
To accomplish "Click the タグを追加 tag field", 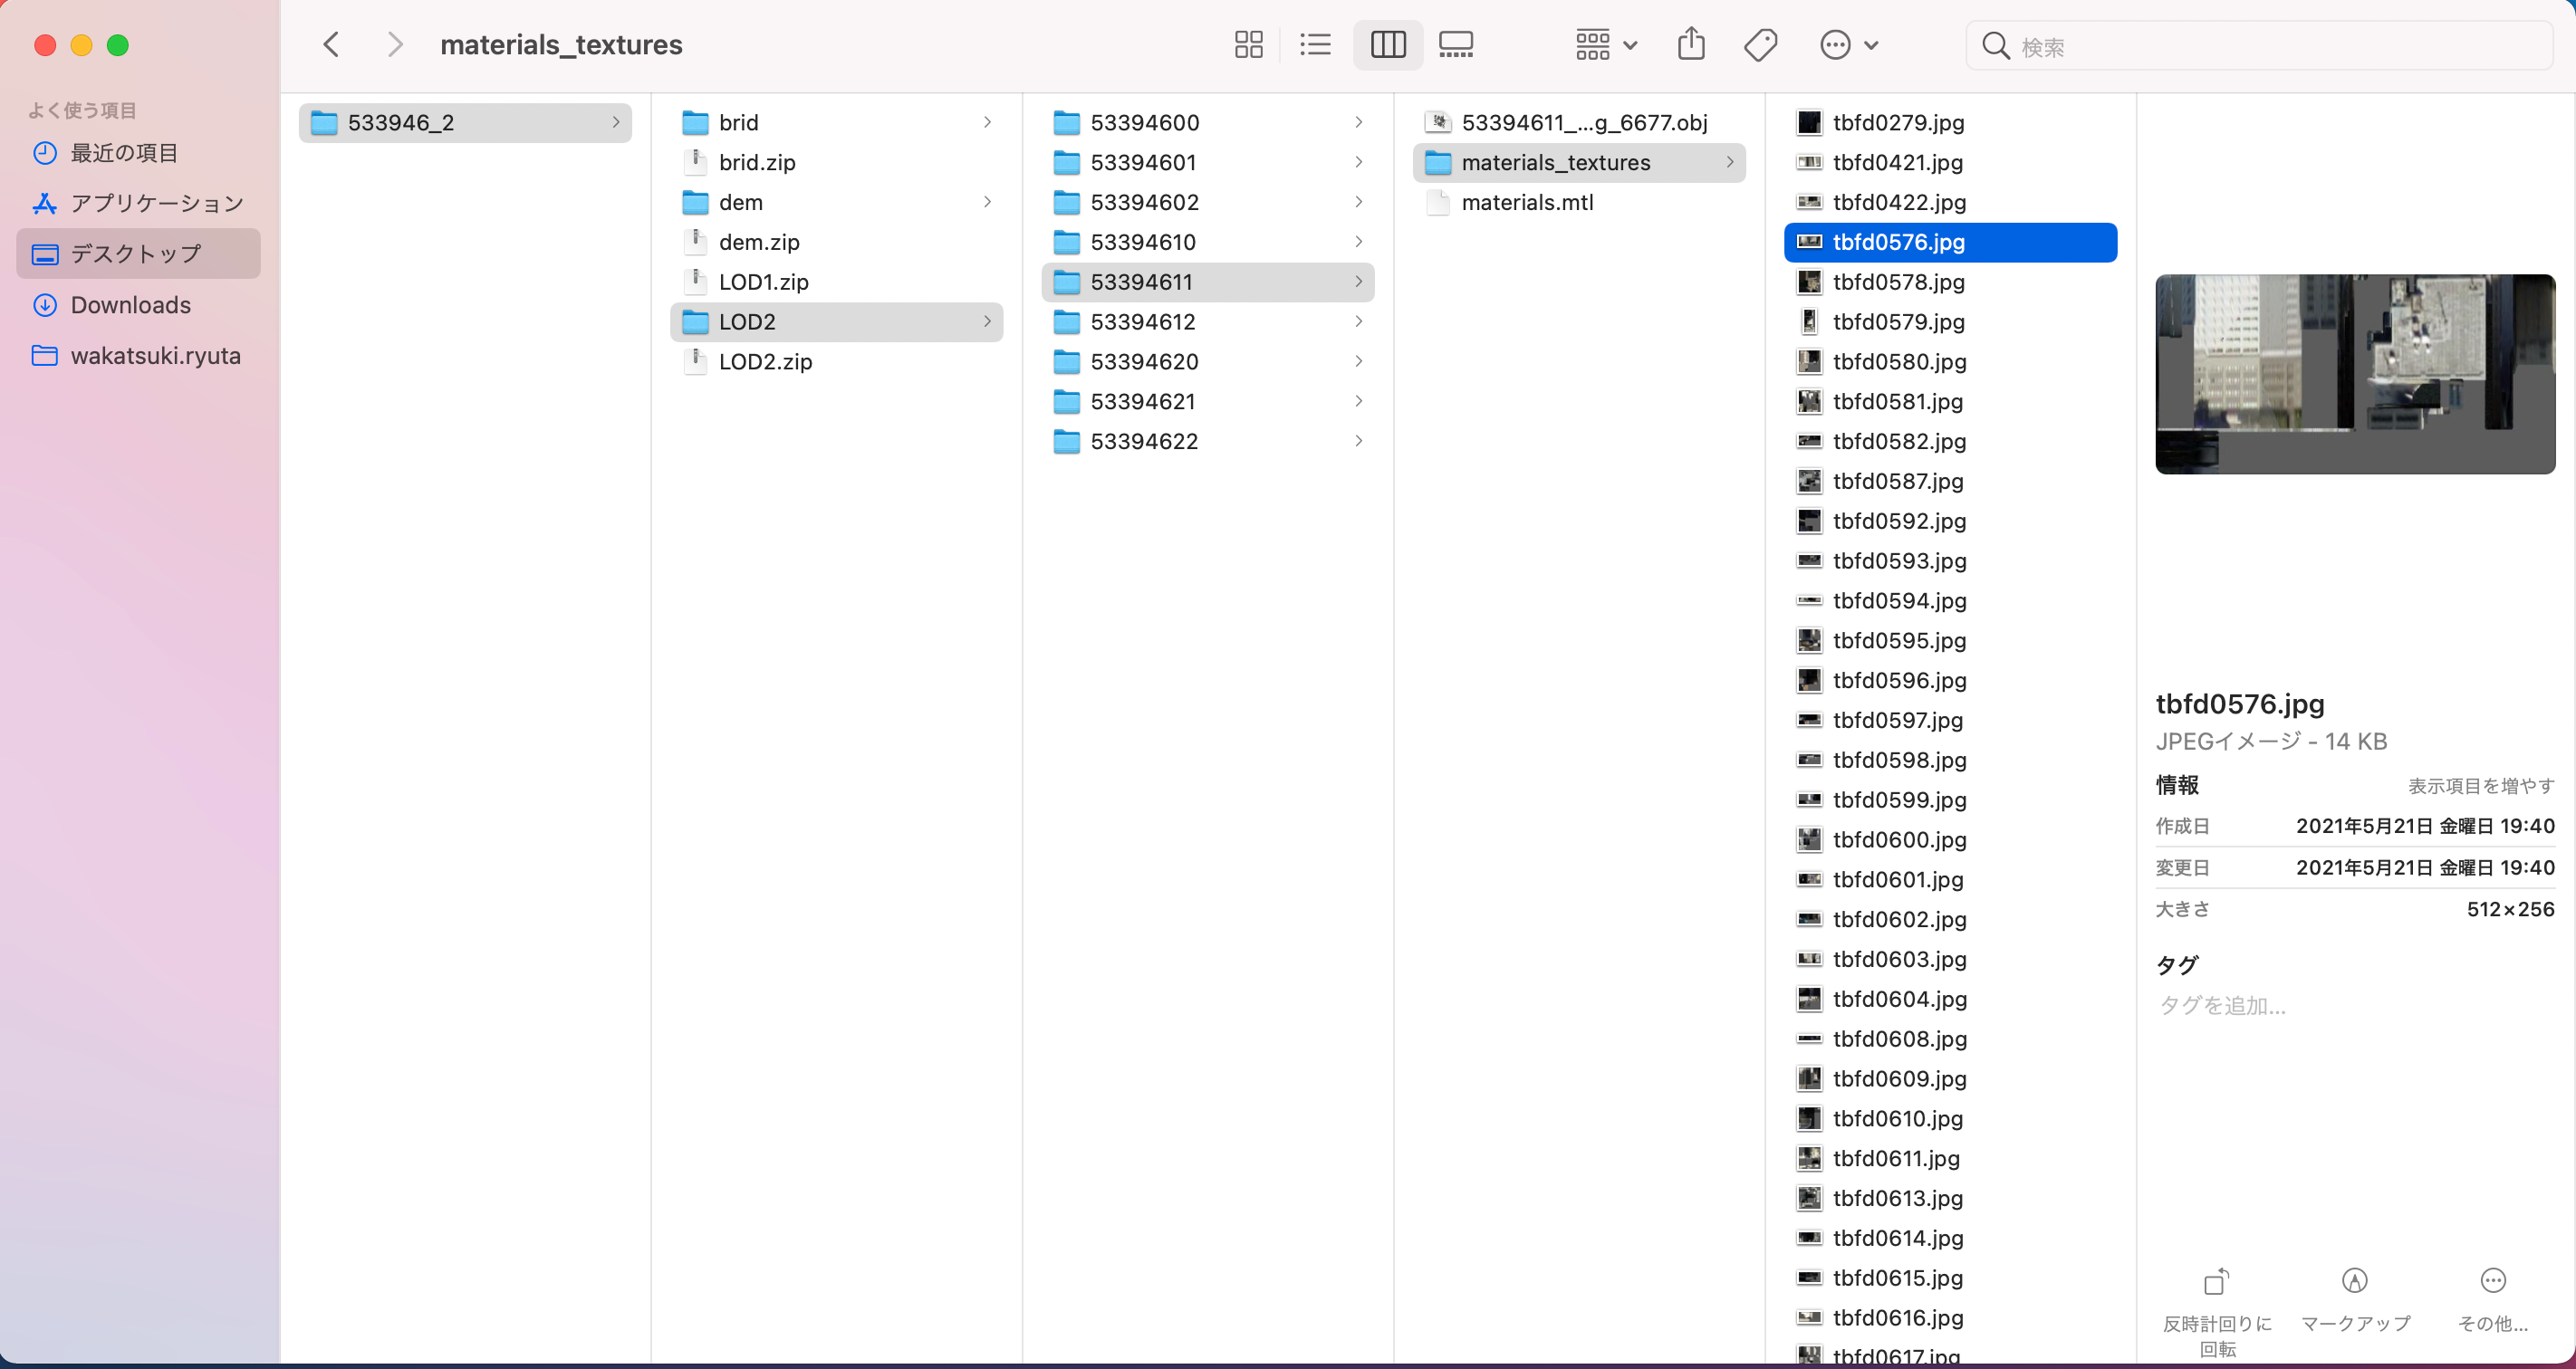I will click(x=2222, y=1005).
